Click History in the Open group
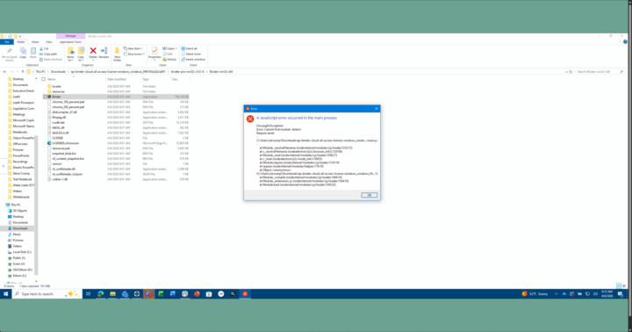 (169, 60)
